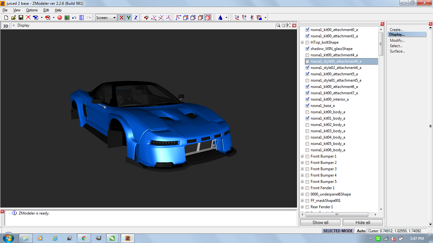Open the File menu
433x243 pixels.
click(5, 10)
